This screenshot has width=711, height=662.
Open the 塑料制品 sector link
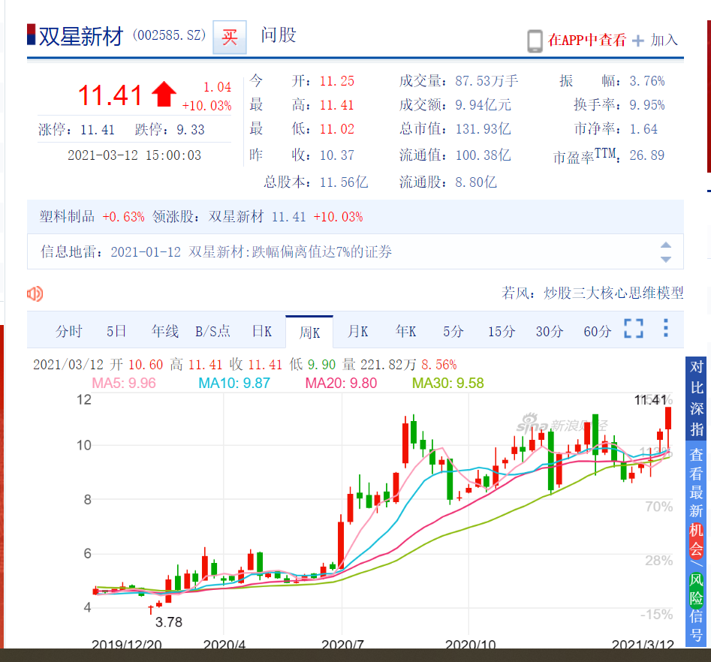click(x=67, y=217)
